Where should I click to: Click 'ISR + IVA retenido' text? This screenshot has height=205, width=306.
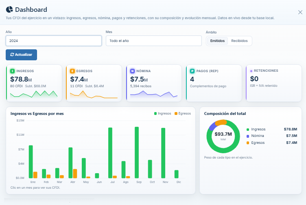[x=263, y=86]
